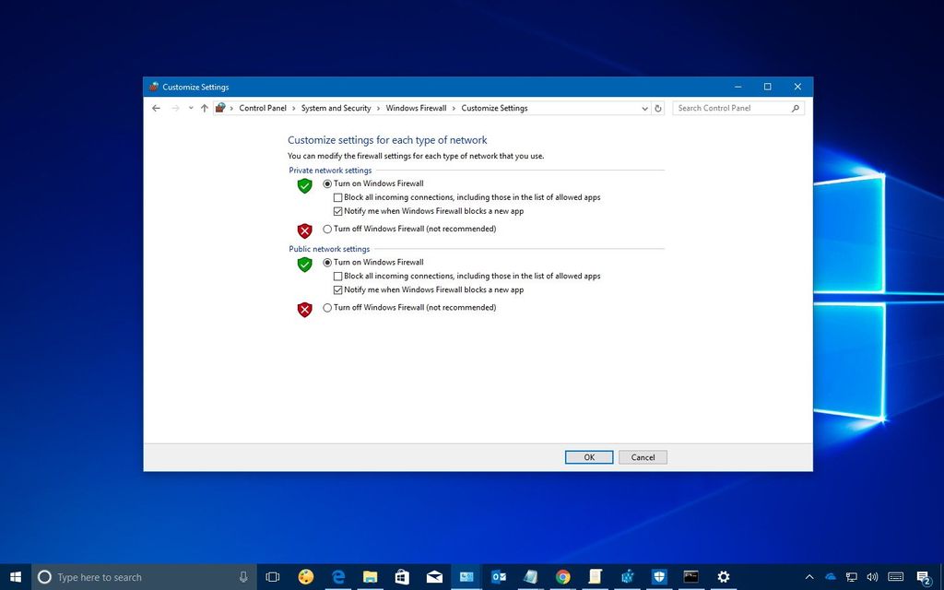Viewport: 944px width, 590px height.
Task: Click the red shield in private network section
Action: [x=304, y=230]
